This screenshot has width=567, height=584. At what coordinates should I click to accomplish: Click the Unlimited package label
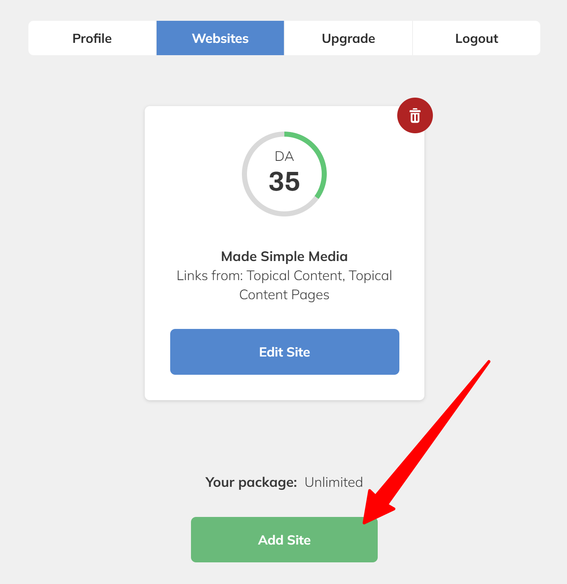pos(334,482)
